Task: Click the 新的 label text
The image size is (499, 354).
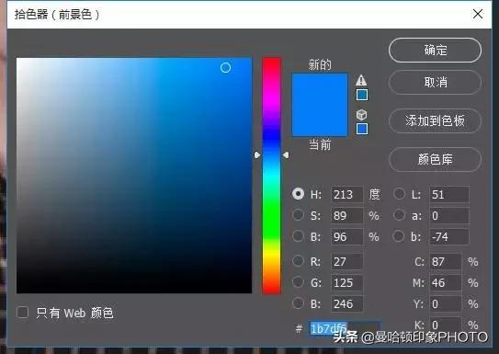Action: point(320,64)
